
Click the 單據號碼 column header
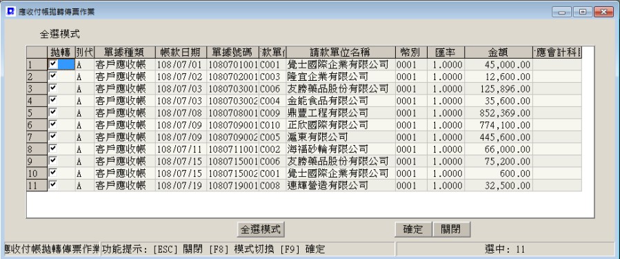pos(232,52)
